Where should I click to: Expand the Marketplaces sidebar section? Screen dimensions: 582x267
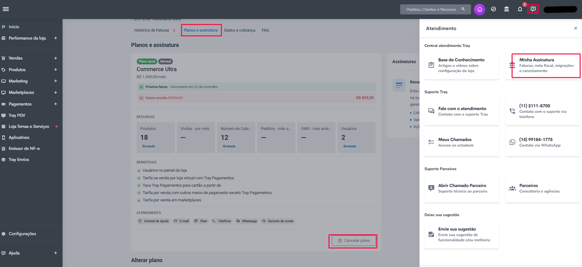tap(56, 93)
